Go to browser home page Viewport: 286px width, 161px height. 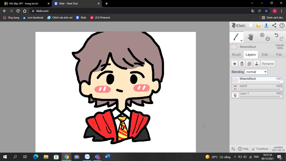25,11
